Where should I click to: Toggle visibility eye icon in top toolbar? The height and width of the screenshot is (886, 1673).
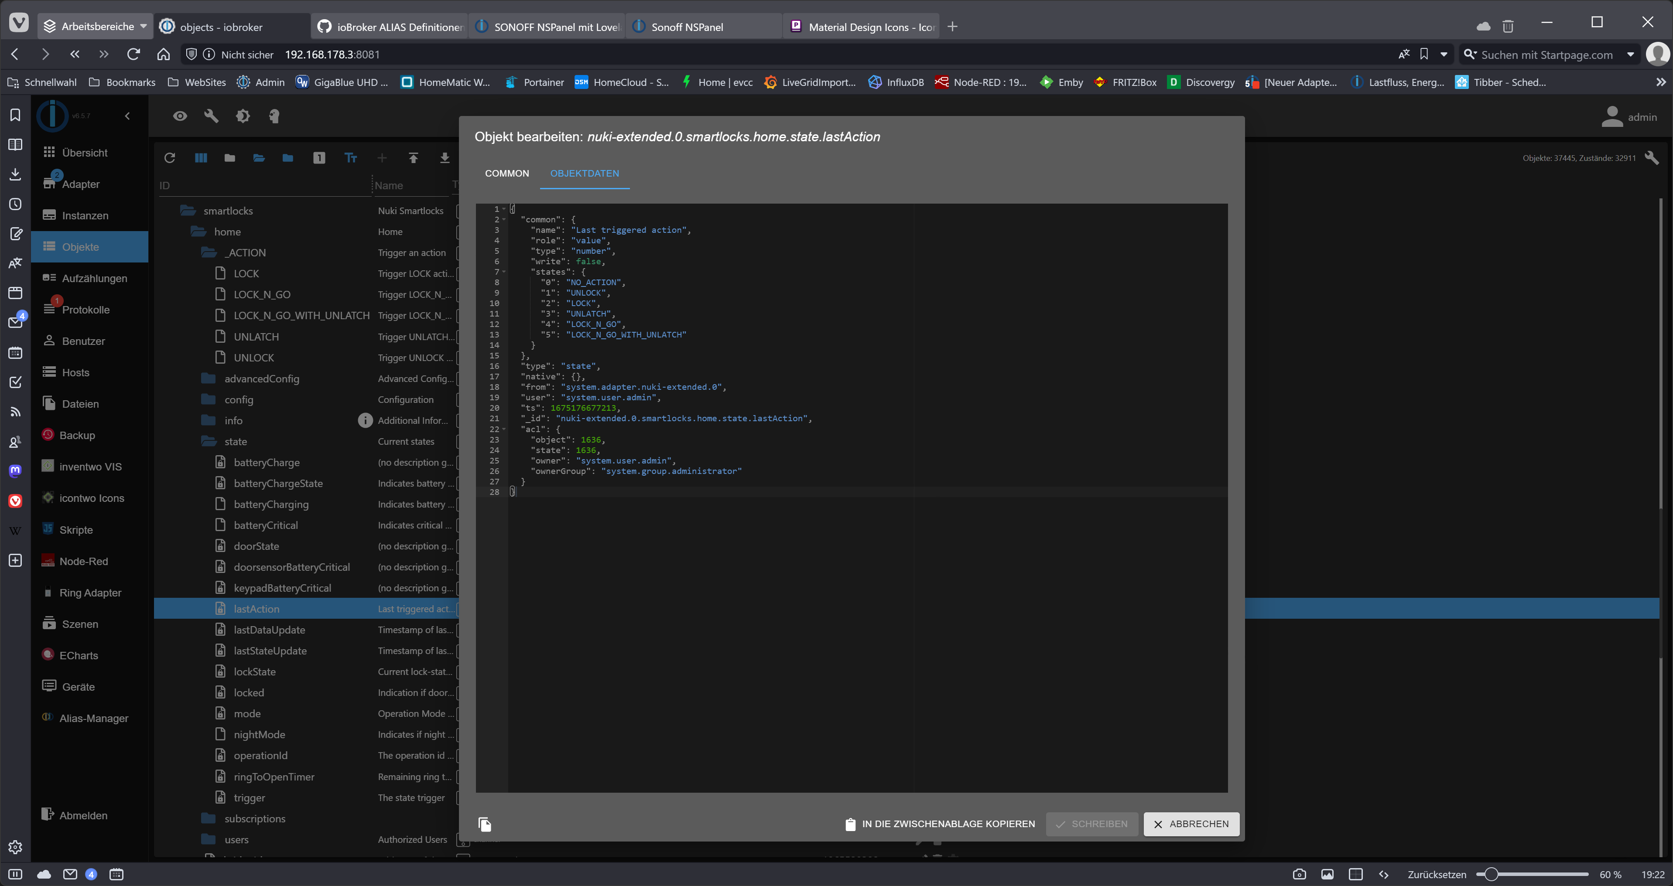coord(180,116)
